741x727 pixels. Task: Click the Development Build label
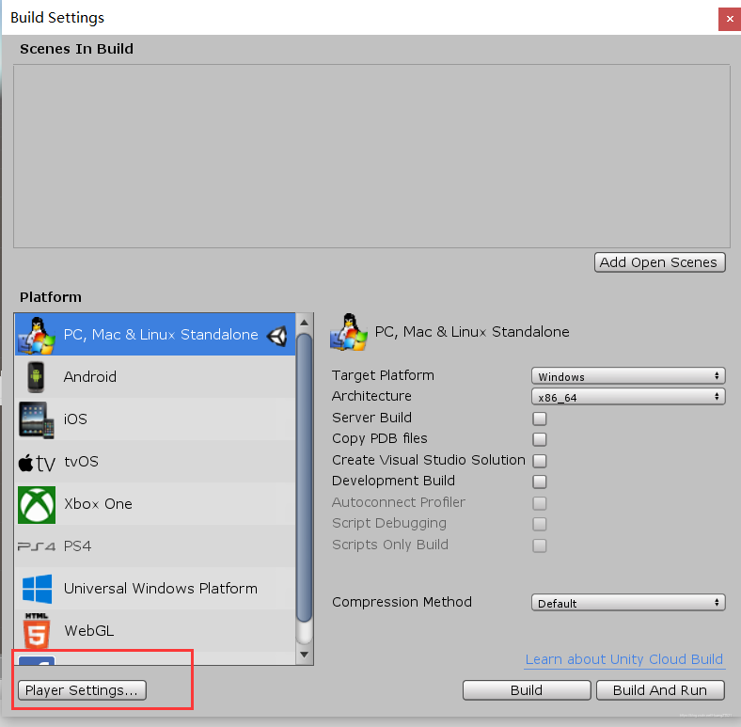click(393, 481)
